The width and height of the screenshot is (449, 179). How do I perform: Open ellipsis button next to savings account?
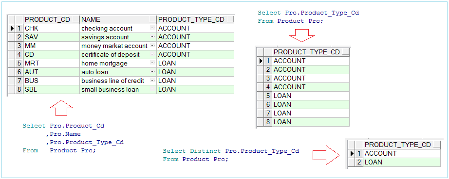pyautogui.click(x=152, y=37)
